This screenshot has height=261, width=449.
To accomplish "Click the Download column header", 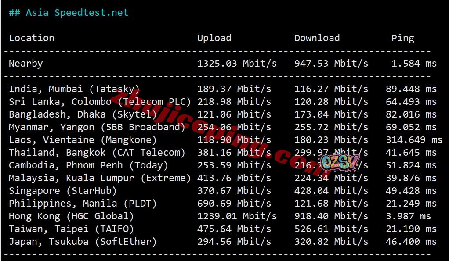I will pos(317,38).
